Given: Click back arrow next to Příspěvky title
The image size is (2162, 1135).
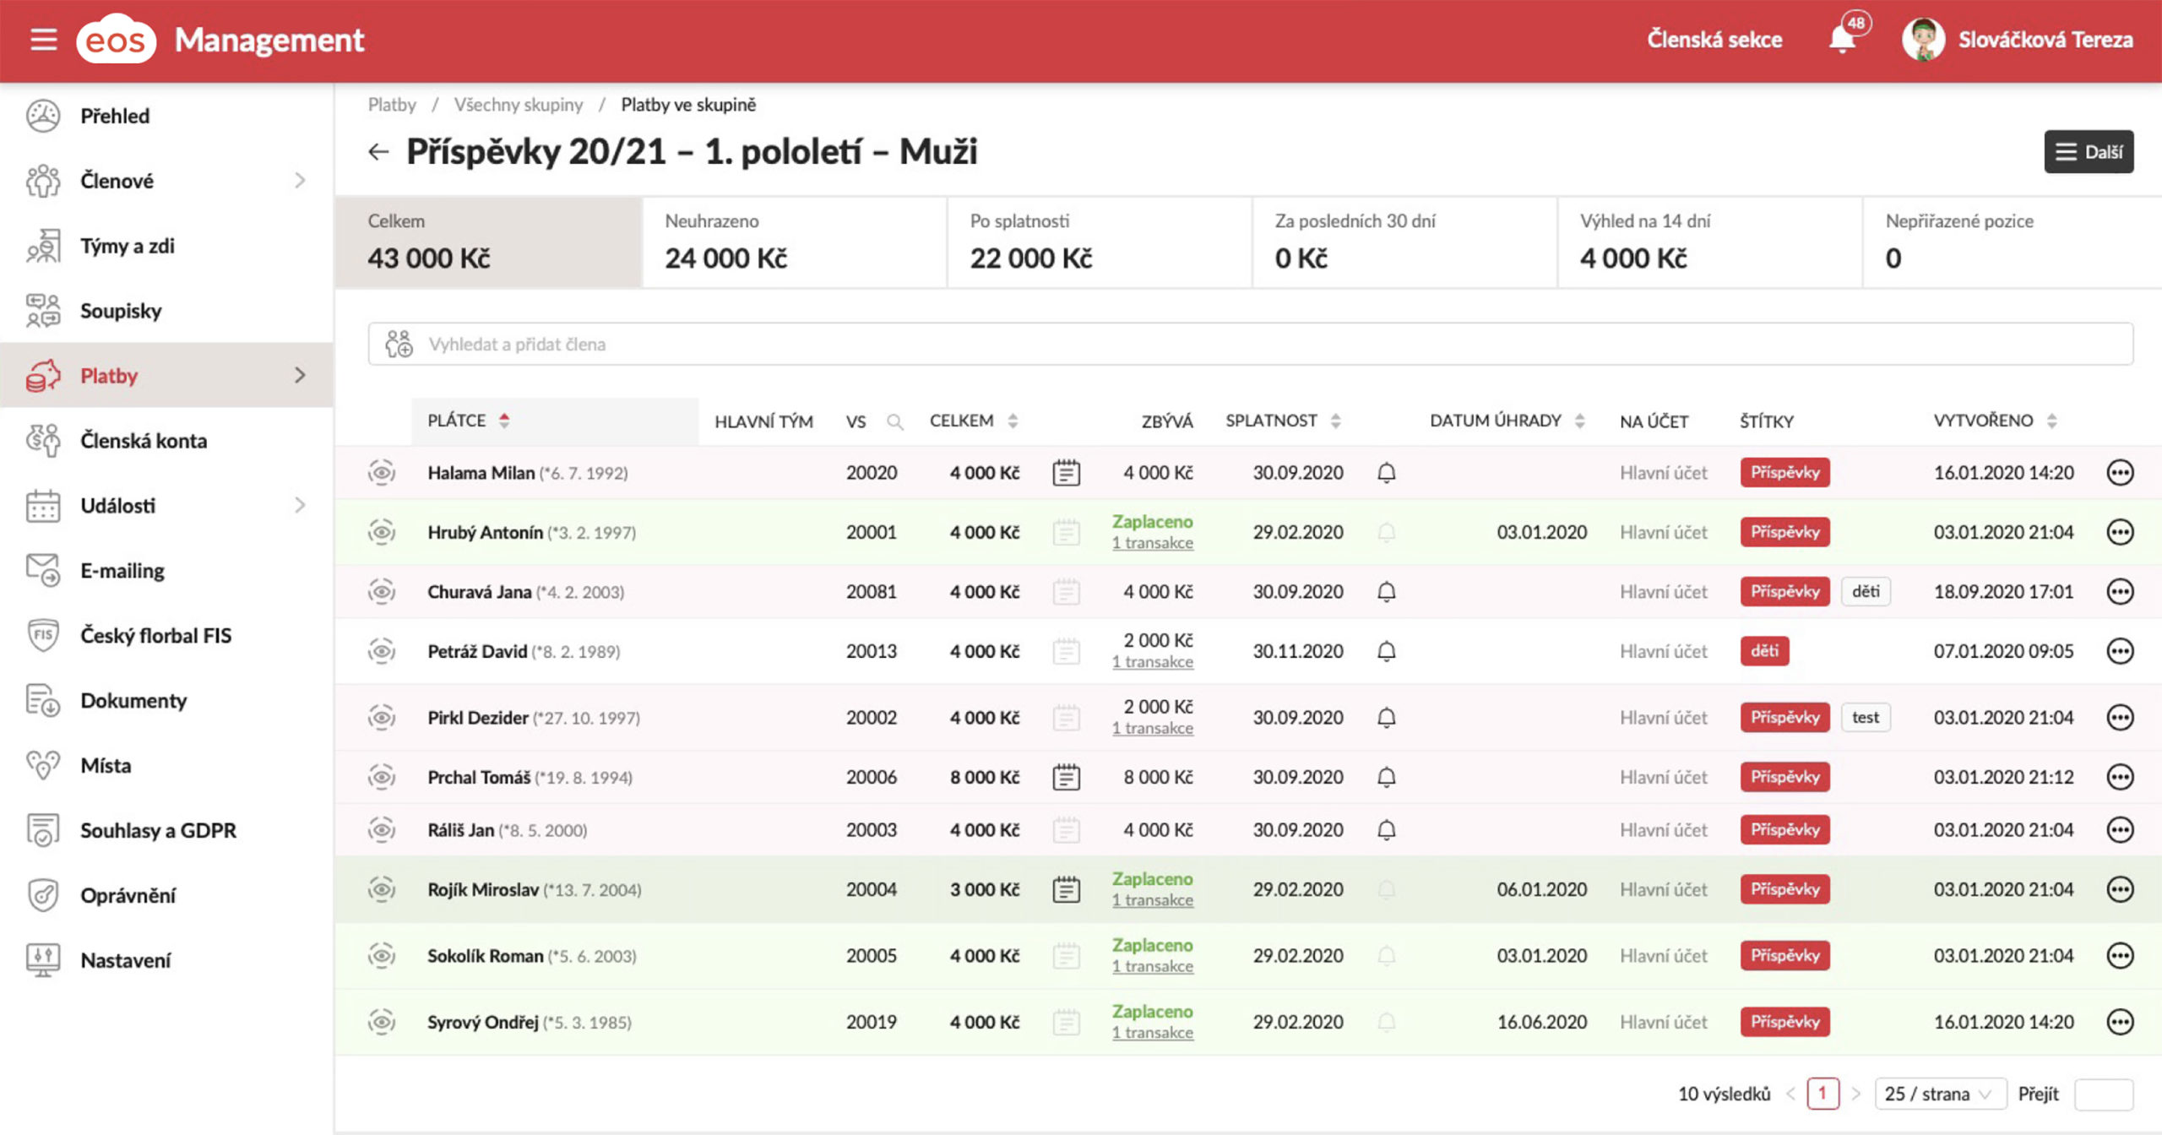Looking at the screenshot, I should (x=378, y=152).
